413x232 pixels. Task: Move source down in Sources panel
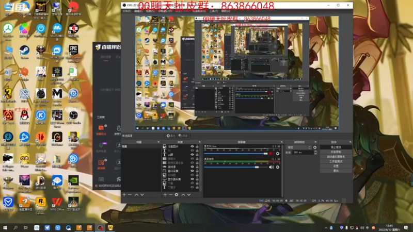189,195
